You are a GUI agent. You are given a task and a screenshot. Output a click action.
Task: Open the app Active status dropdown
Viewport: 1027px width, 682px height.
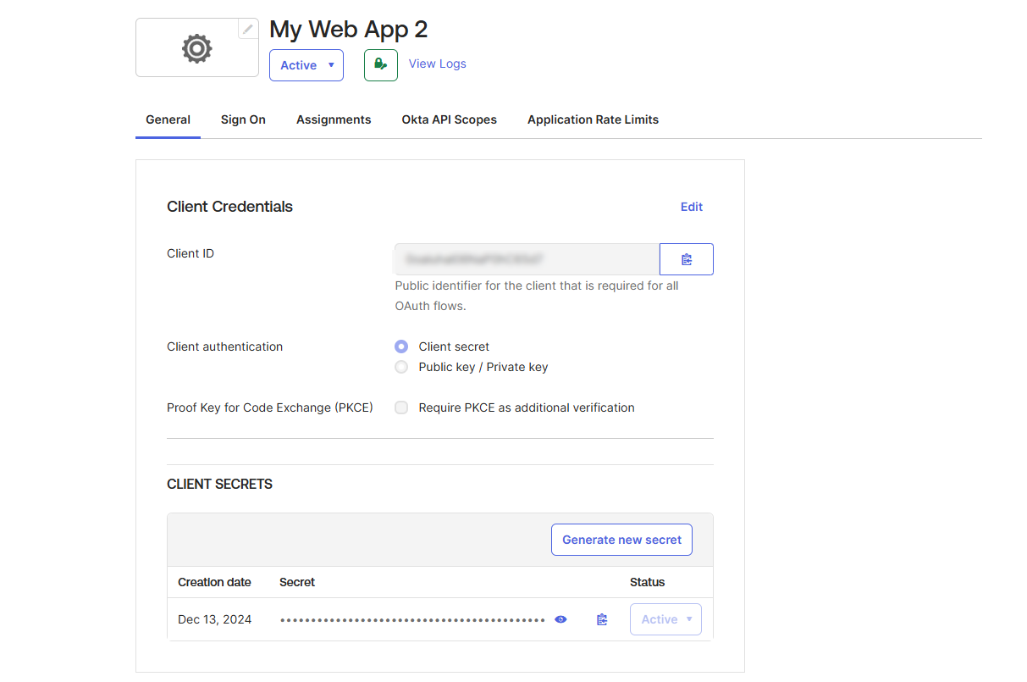click(306, 65)
